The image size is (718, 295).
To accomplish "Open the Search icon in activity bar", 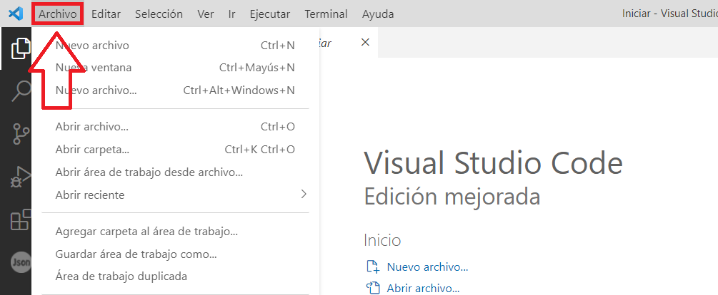I will (x=20, y=91).
